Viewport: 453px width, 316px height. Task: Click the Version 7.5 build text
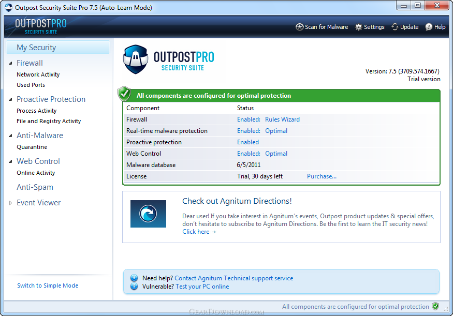(402, 71)
